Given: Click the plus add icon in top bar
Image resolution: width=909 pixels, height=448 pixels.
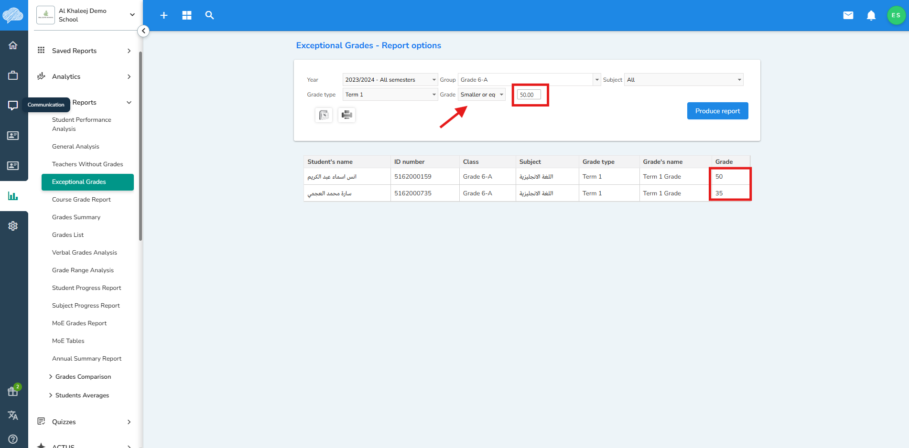Looking at the screenshot, I should coord(164,15).
